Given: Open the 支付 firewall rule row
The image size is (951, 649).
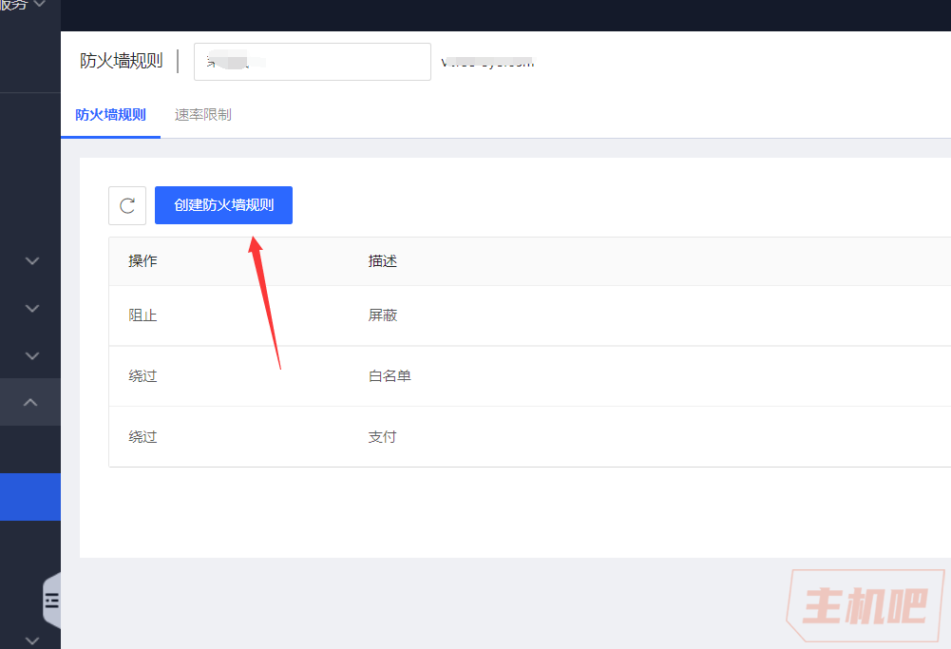Looking at the screenshot, I should [383, 437].
